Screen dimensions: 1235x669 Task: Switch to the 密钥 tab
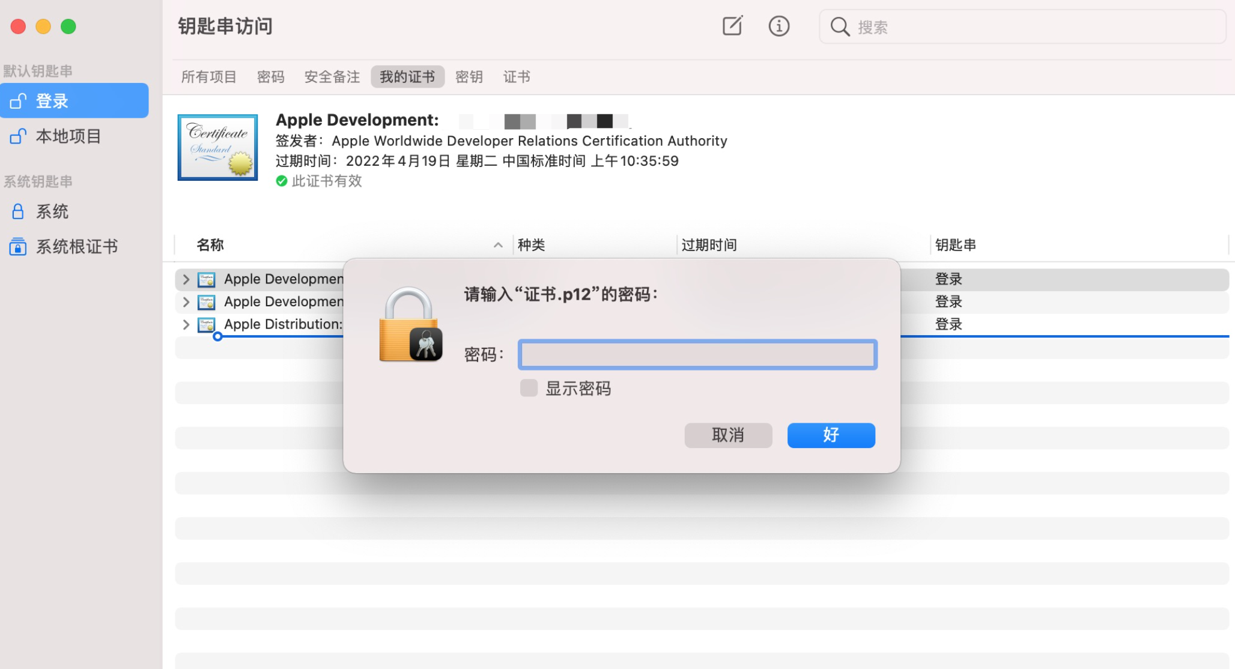469,77
